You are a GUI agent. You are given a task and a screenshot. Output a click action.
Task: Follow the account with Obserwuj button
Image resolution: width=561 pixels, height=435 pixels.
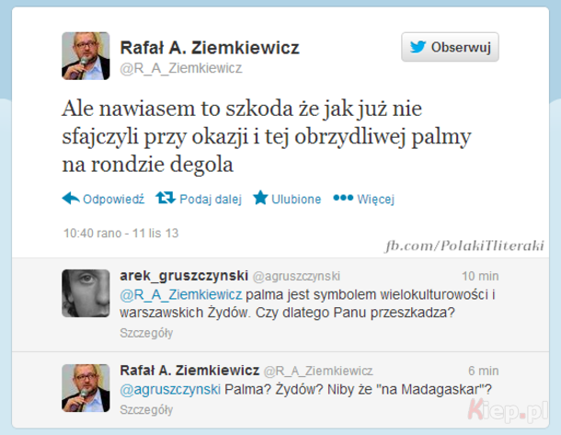(x=450, y=47)
